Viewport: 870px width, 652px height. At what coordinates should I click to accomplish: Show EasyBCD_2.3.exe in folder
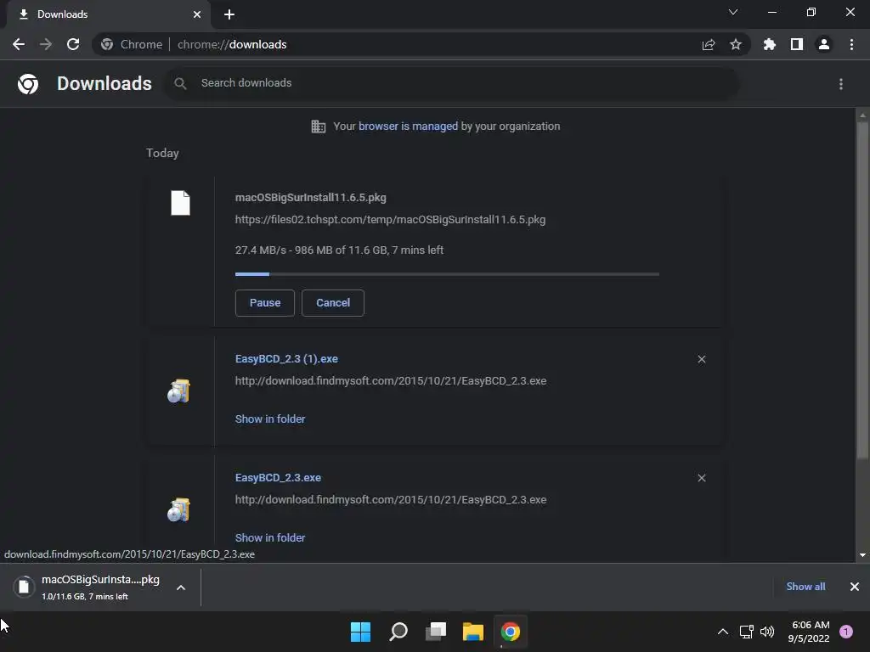(x=270, y=537)
